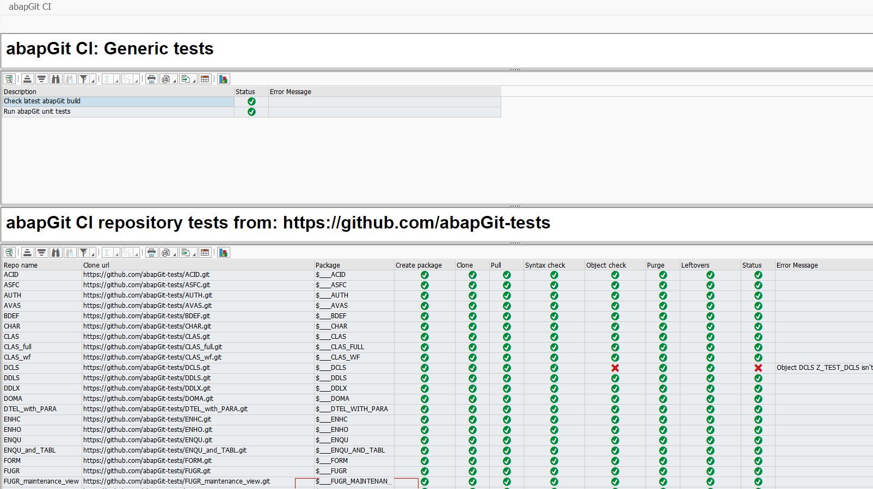Sort descending in repository tests toolbar
The width and height of the screenshot is (873, 489).
pyautogui.click(x=41, y=253)
